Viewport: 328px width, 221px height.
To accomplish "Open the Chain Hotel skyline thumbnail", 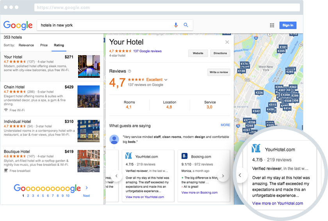I will [89, 97].
